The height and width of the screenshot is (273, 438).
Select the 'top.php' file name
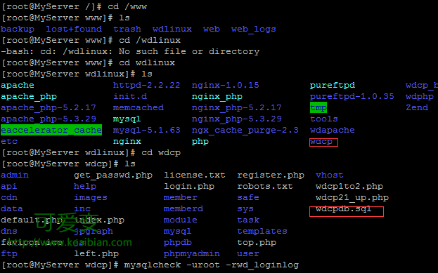(257, 243)
